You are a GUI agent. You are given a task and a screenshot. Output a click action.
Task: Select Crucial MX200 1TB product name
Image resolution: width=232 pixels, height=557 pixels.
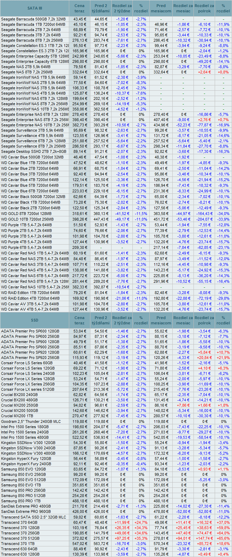[x=17, y=416]
